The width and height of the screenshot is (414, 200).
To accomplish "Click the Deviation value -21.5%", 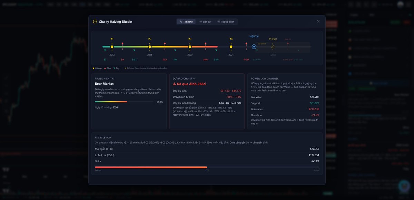I will (x=315, y=115).
